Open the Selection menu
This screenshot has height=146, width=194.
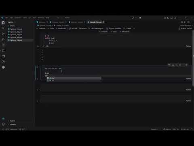(x=18, y=18)
